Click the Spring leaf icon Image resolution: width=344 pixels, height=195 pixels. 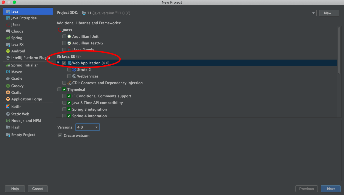[x=8, y=38]
